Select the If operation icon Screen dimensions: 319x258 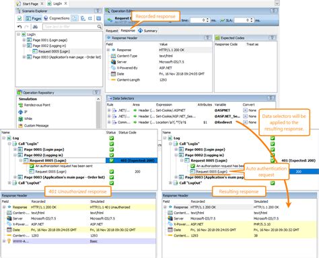click(x=21, y=112)
